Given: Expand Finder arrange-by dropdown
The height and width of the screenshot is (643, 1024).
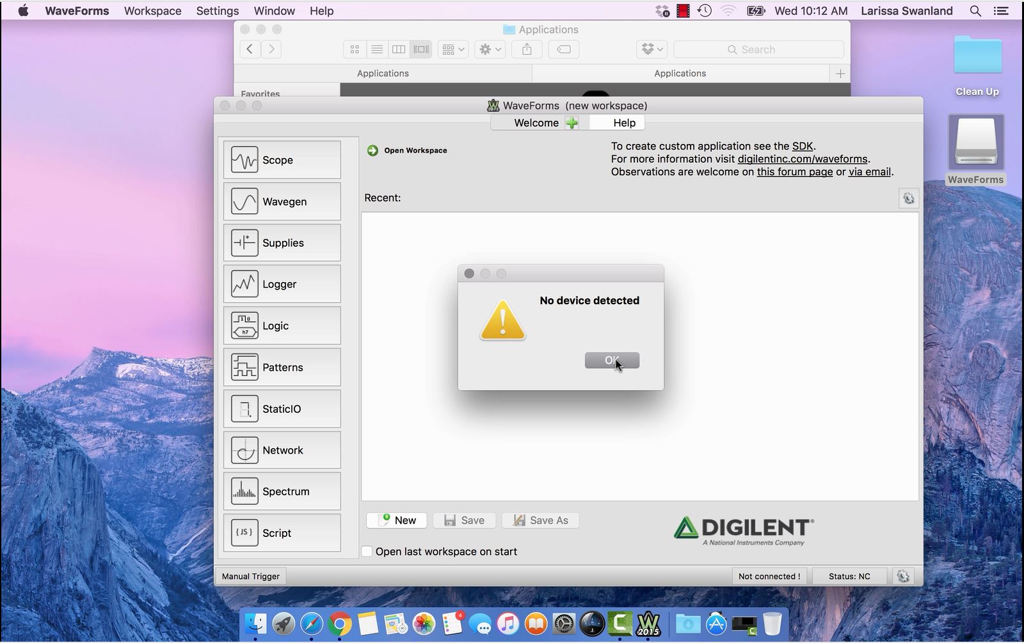Looking at the screenshot, I should 453,49.
